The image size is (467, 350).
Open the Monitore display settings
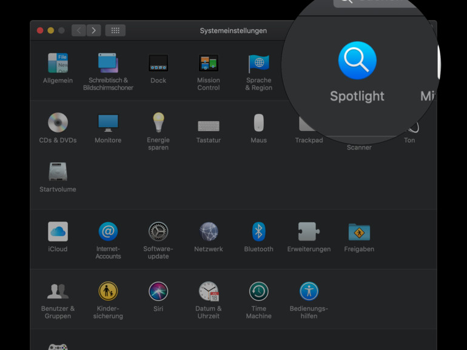pyautogui.click(x=108, y=123)
